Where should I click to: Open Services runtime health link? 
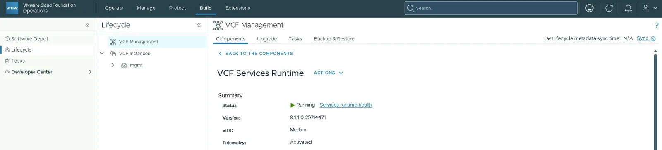coord(346,105)
